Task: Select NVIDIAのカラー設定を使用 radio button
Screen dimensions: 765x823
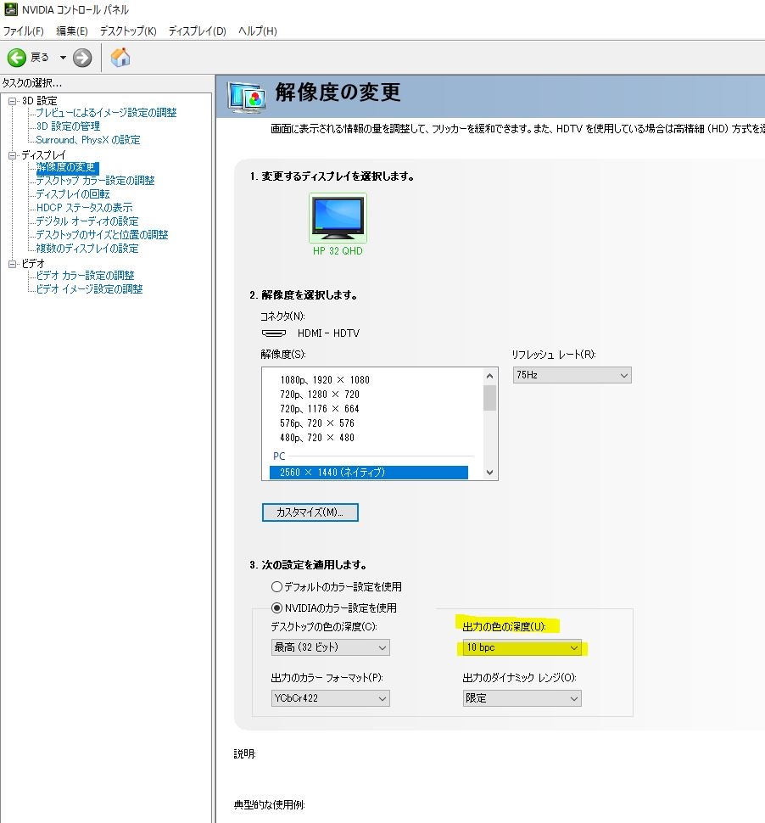Action: point(276,607)
